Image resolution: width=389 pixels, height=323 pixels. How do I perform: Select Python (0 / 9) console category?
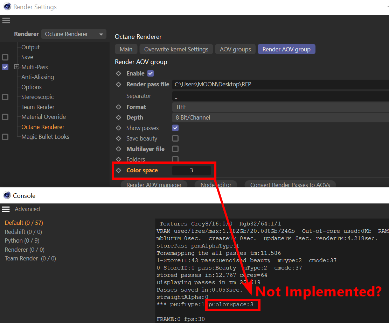(22, 241)
